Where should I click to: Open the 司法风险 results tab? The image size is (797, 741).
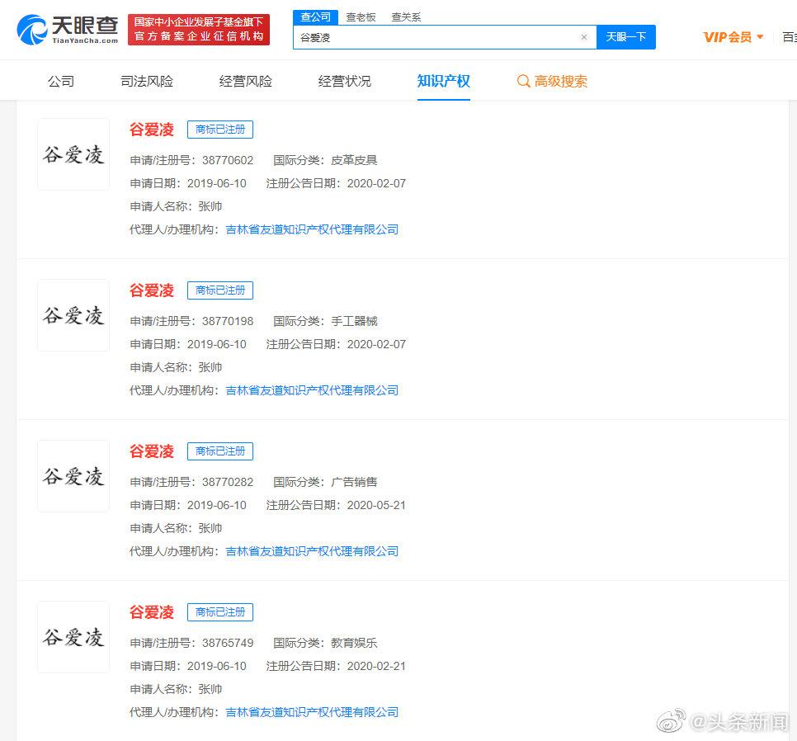[x=147, y=81]
